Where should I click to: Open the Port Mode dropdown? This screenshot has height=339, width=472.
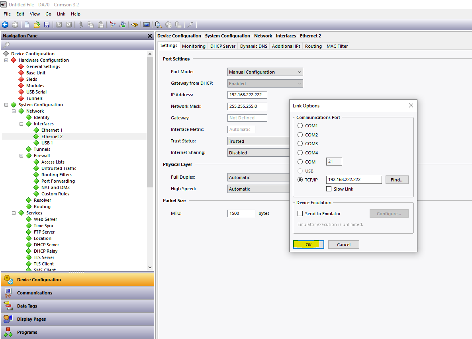tap(265, 72)
